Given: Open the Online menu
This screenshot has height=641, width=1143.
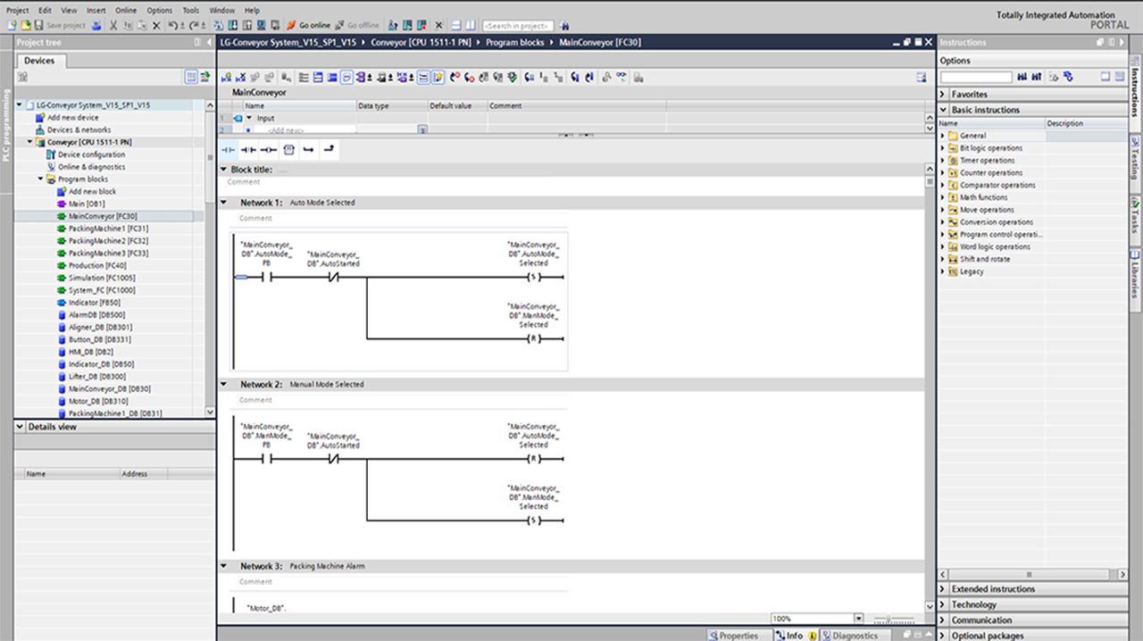Looking at the screenshot, I should 128,10.
